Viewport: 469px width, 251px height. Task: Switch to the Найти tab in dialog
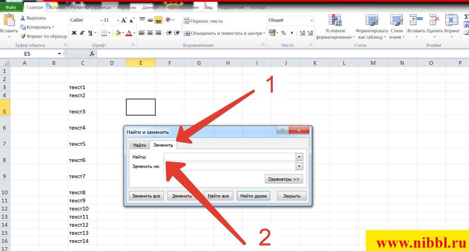point(140,145)
